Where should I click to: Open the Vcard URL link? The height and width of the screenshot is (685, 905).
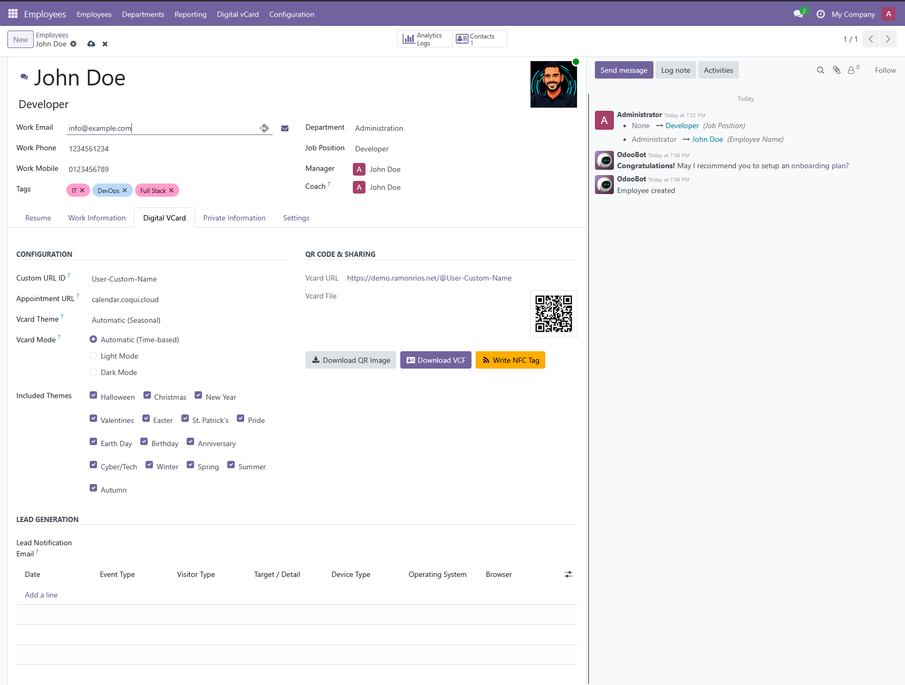click(429, 278)
